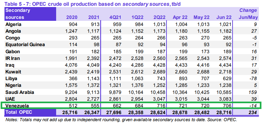This screenshot has width=264, height=125.
Task: Click the Total OPEC row label
Action: [19, 112]
